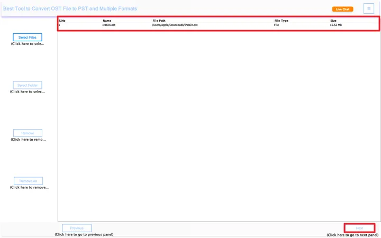
Task: Click the File Path column header
Action: [159, 21]
